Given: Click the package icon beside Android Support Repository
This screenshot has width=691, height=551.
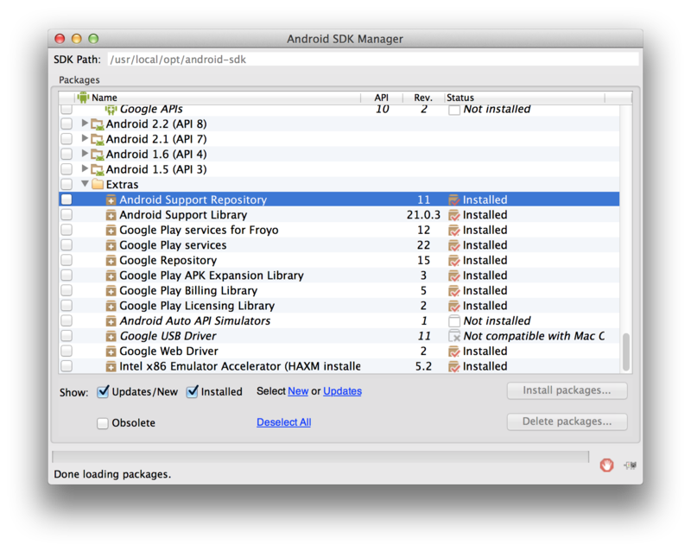Looking at the screenshot, I should 111,200.
